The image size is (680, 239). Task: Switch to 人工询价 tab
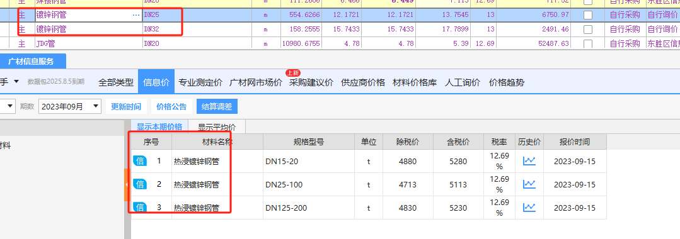[x=463, y=82]
